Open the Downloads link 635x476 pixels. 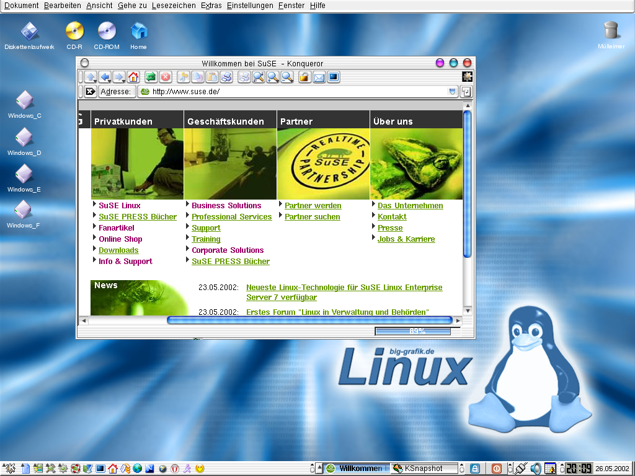(118, 250)
